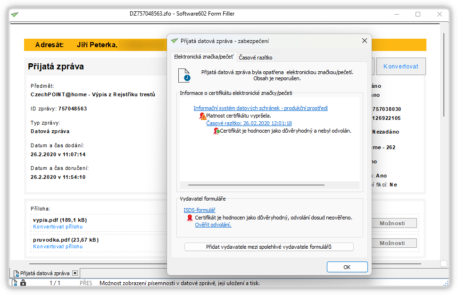
Task: Click the Možnosti button for vypis.pdf
Action: coord(394,223)
